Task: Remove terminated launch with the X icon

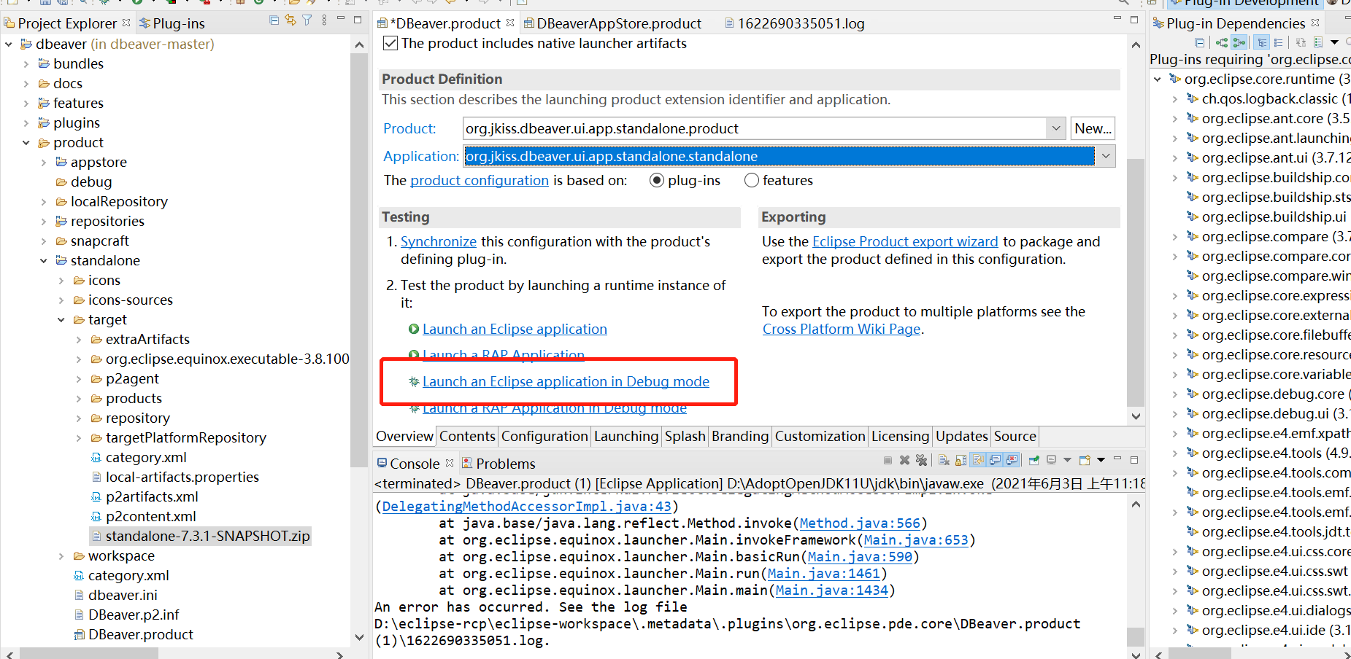Action: (x=904, y=461)
